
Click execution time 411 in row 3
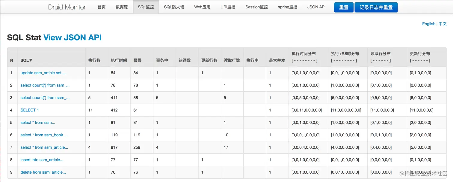tap(114, 98)
